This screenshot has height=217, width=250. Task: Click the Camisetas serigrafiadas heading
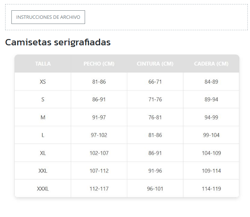tap(58, 42)
